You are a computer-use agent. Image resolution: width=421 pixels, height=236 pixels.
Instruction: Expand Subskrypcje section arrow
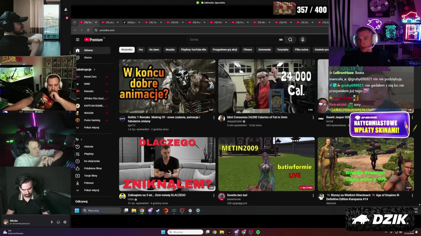pos(94,69)
